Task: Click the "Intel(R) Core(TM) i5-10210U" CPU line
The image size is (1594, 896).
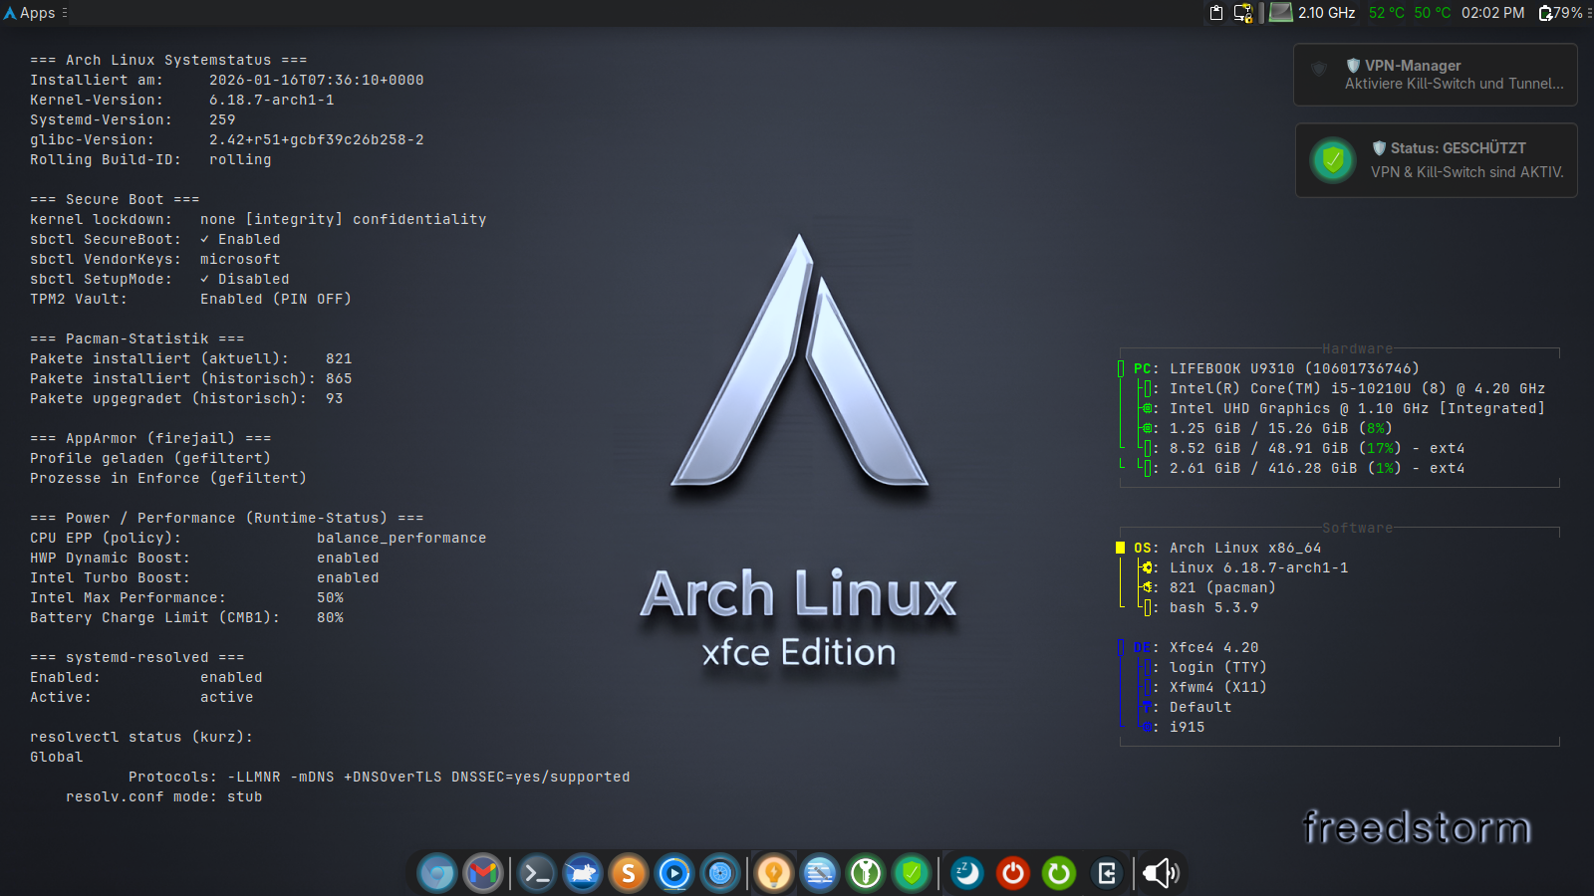Action: coord(1343,388)
